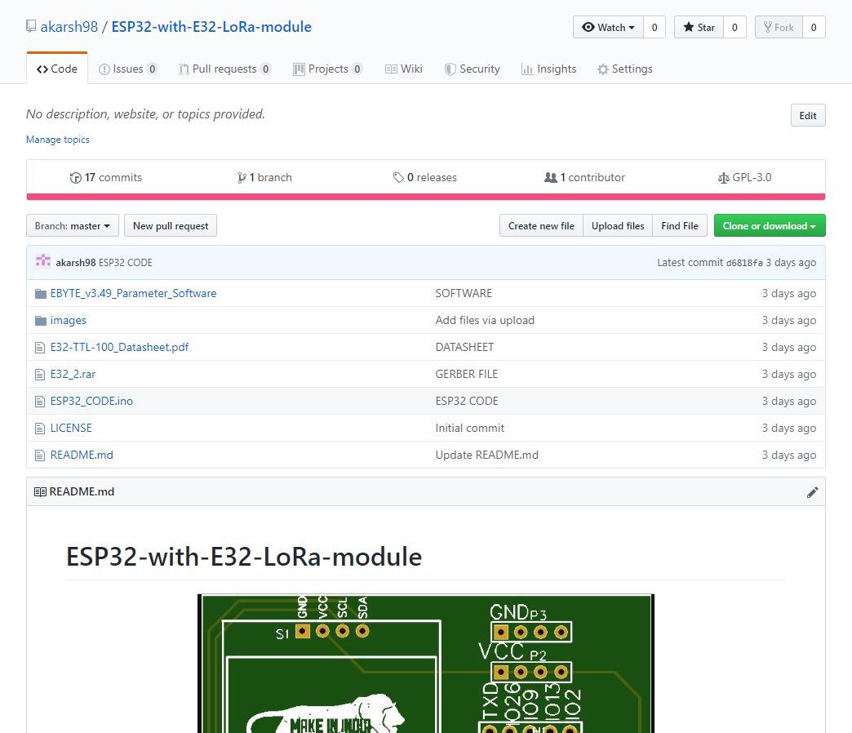Edit the README with the pencil icon
The width and height of the screenshot is (852, 733).
[x=812, y=491]
